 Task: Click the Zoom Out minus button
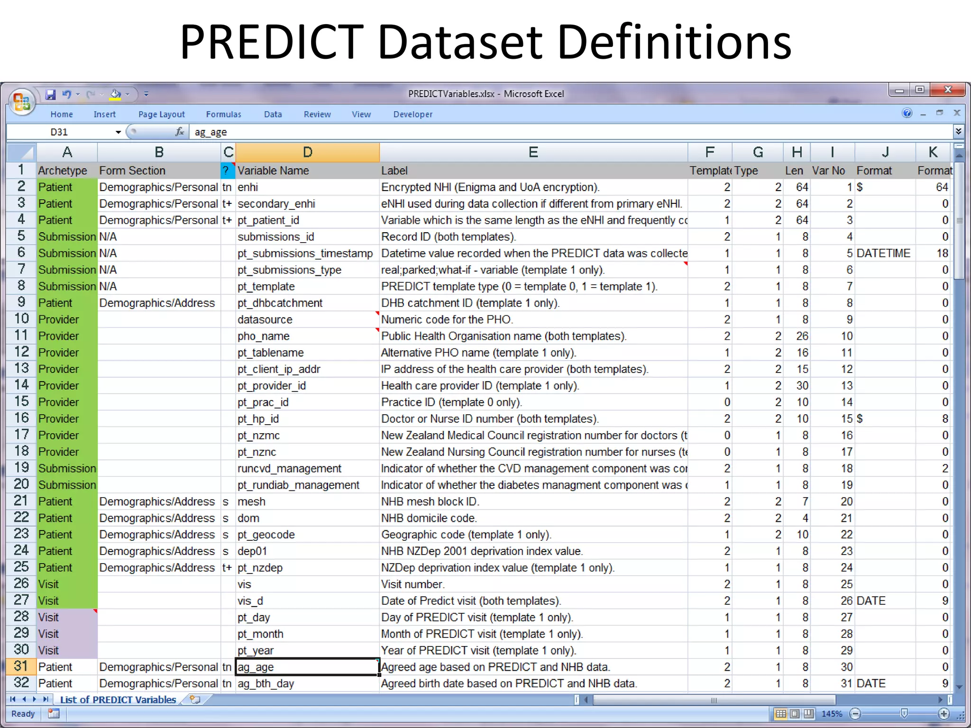[855, 714]
